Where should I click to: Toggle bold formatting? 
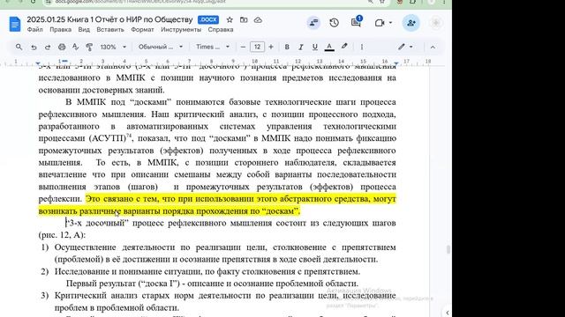287,47
